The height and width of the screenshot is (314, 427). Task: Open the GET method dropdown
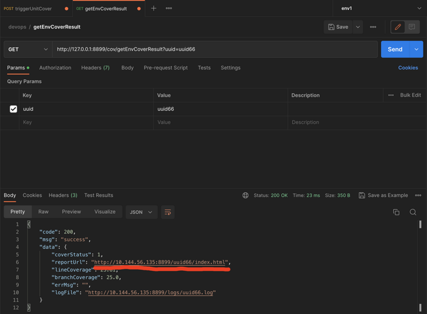pyautogui.click(x=27, y=50)
